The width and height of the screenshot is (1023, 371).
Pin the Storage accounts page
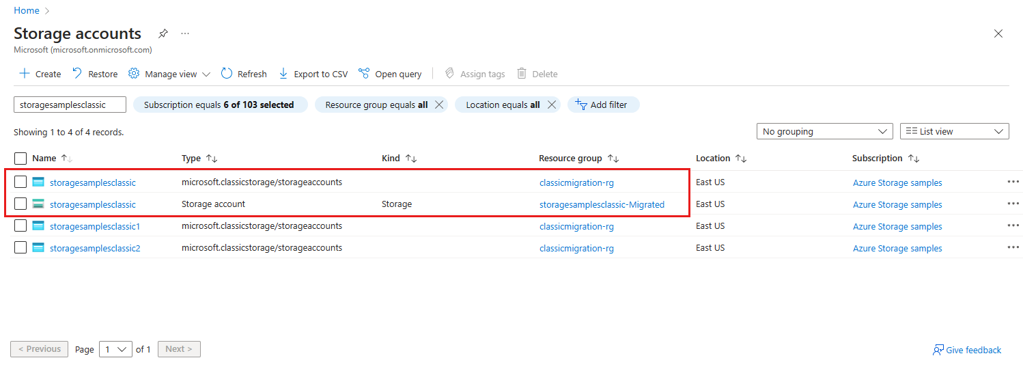click(163, 33)
